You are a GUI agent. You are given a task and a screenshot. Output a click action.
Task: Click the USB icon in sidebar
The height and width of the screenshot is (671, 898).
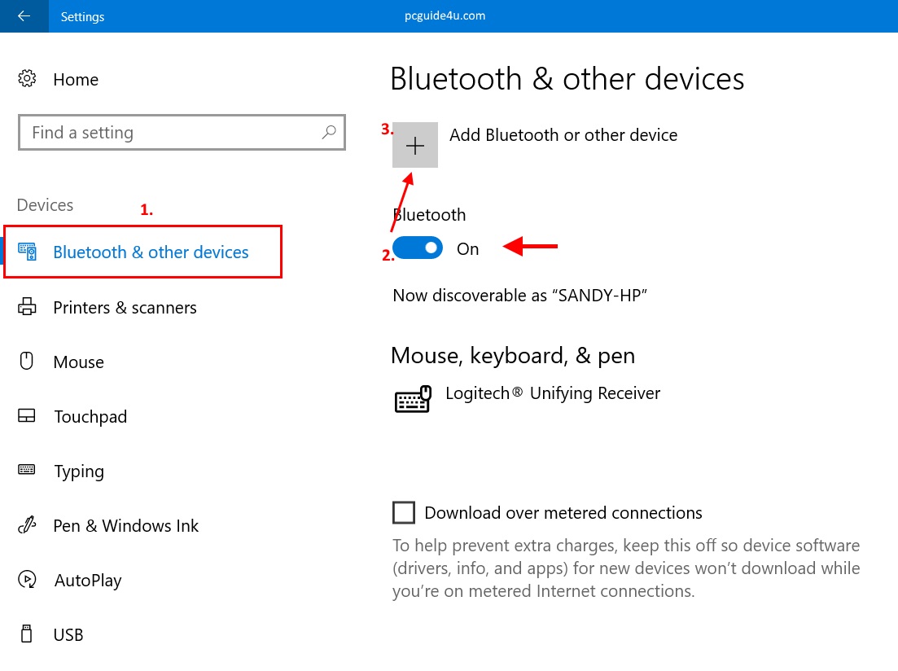[27, 634]
